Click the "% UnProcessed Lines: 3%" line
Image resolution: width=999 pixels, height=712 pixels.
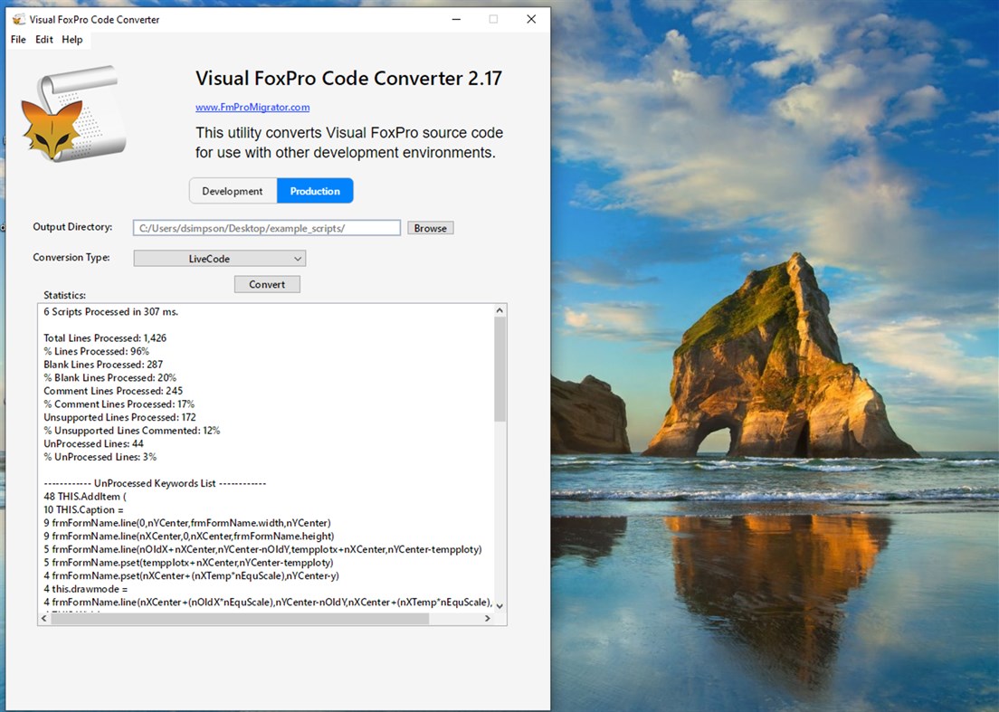coord(100,457)
